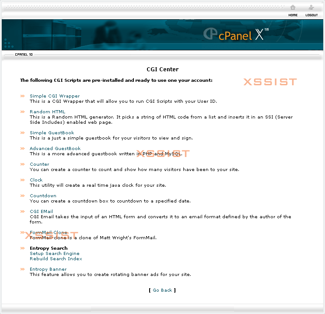This screenshot has height=314, width=325.
Task: Click arrow bullet beside Entropy Banner
Action: coord(22,269)
